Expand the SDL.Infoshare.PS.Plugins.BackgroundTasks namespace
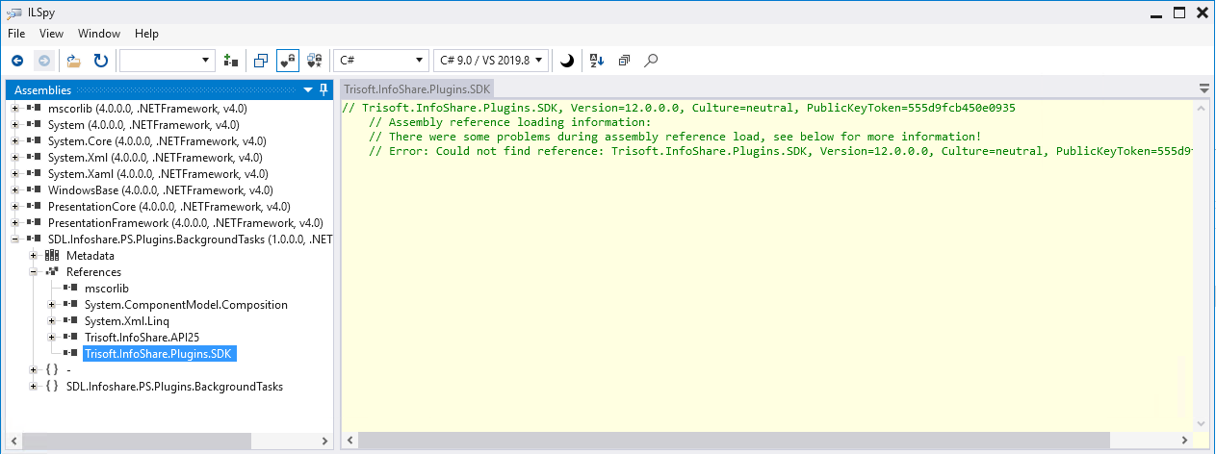 [34, 386]
